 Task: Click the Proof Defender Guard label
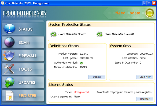[x=72, y=34]
